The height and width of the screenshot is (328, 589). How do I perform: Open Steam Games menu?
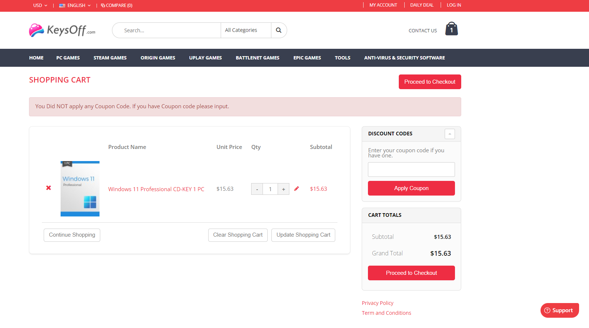(110, 58)
